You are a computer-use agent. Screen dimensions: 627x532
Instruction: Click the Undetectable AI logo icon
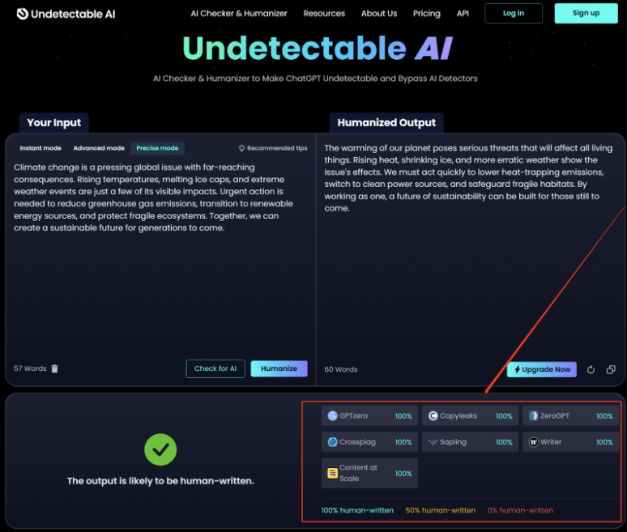[x=22, y=14]
